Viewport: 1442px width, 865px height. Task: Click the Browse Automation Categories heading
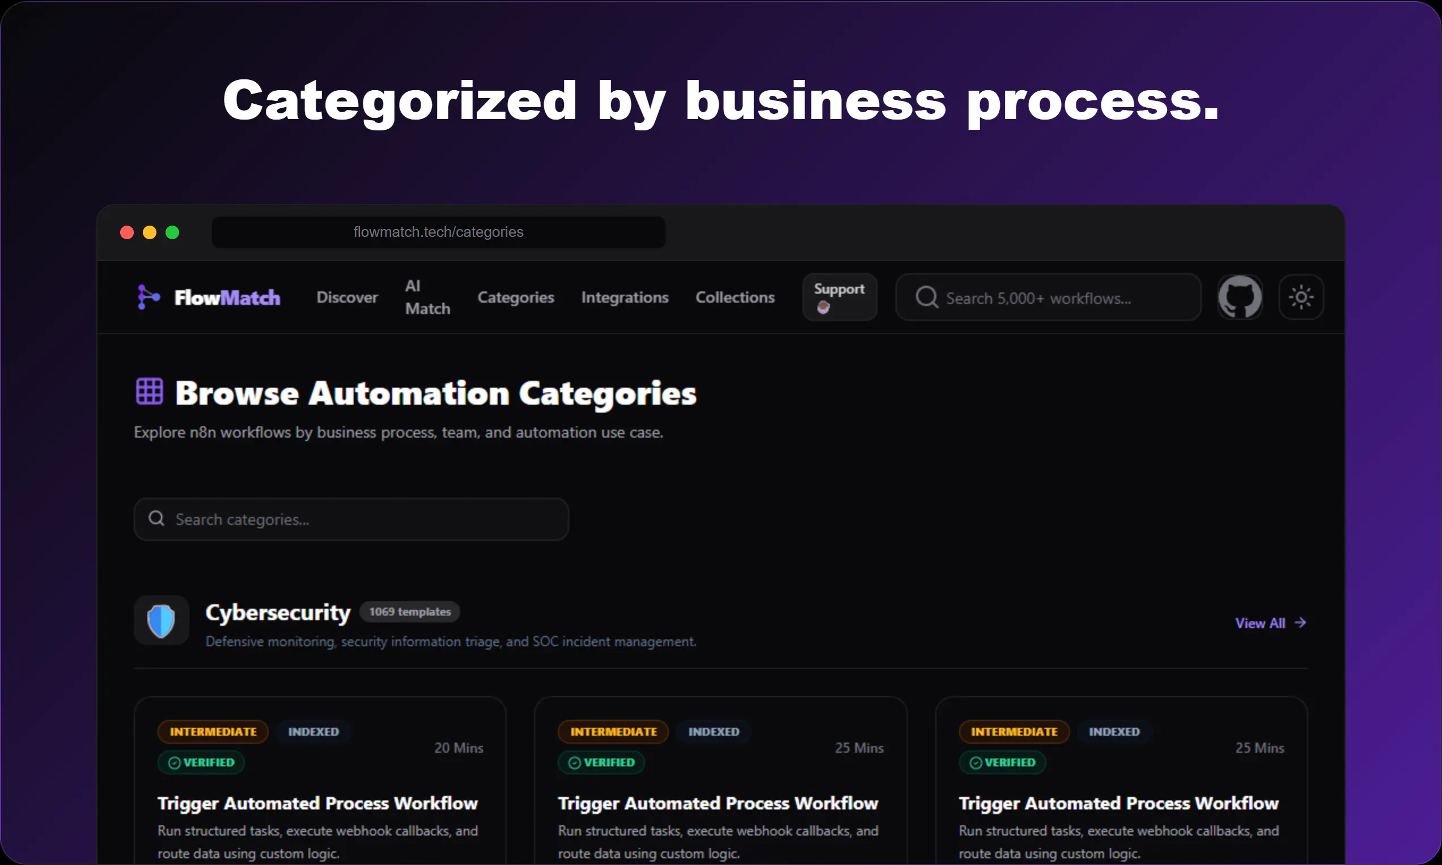coord(435,393)
